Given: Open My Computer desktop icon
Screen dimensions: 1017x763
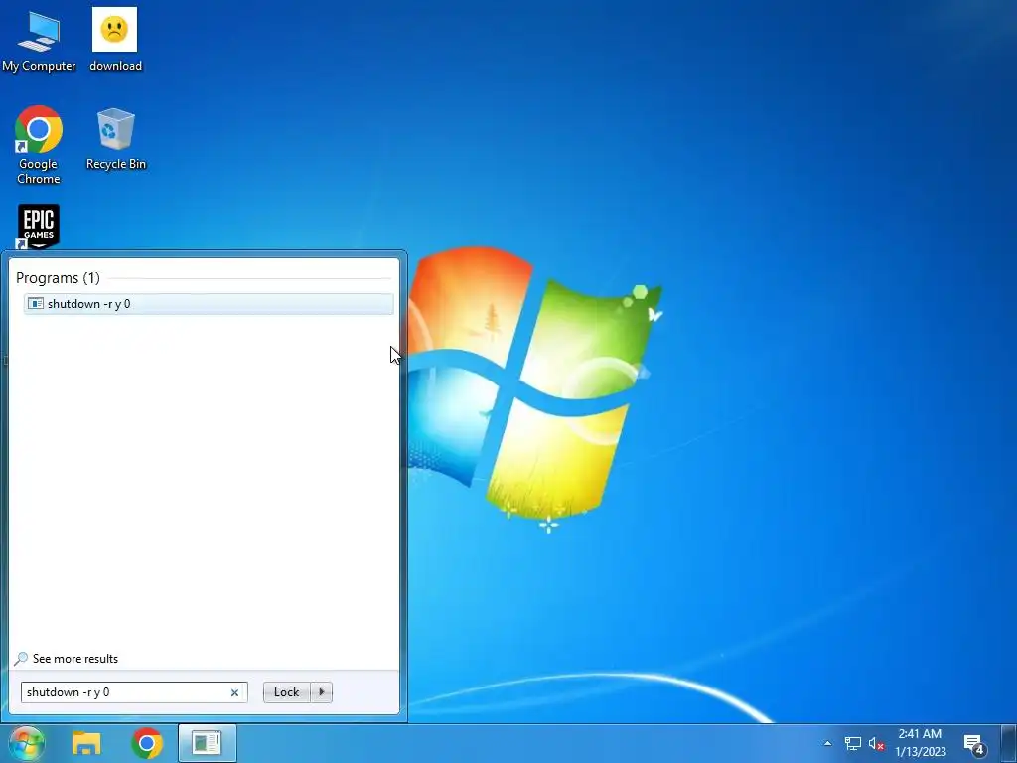Looking at the screenshot, I should click(x=39, y=40).
